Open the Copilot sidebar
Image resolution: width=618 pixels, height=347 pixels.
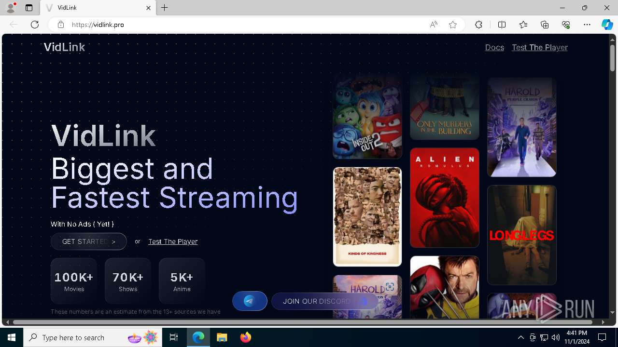click(x=607, y=25)
